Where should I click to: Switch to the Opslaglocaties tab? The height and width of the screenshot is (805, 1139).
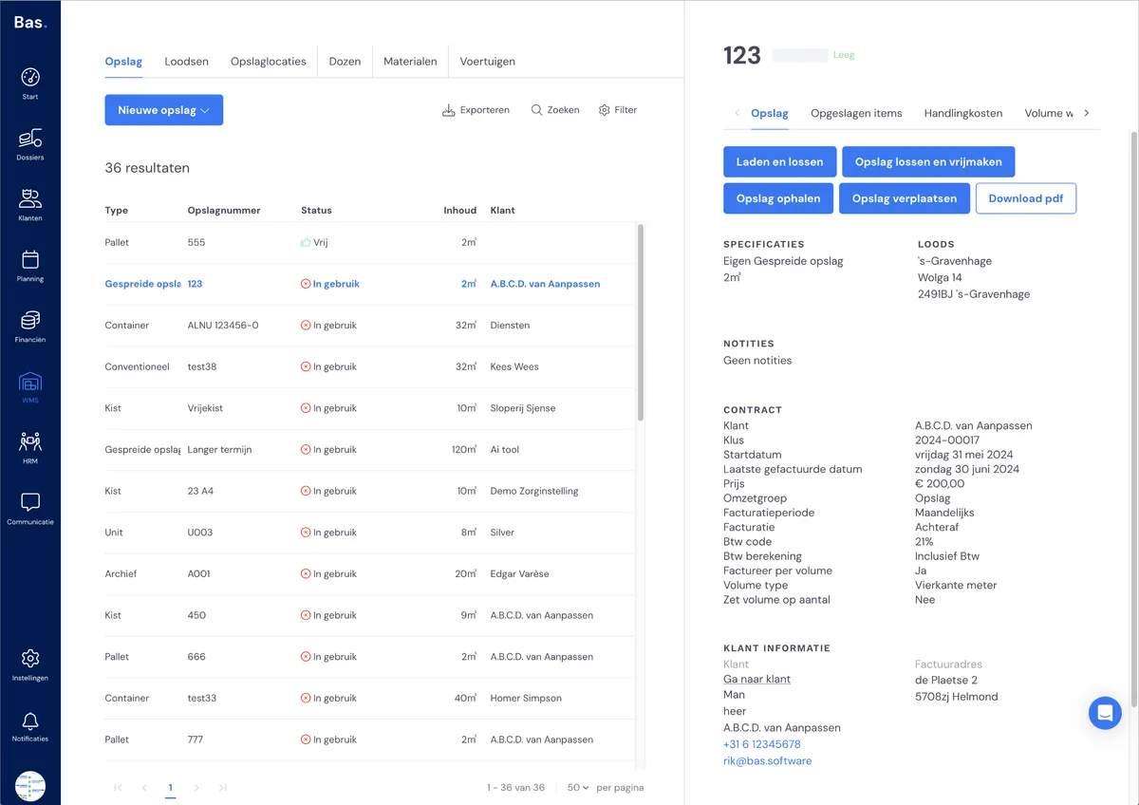coord(269,62)
